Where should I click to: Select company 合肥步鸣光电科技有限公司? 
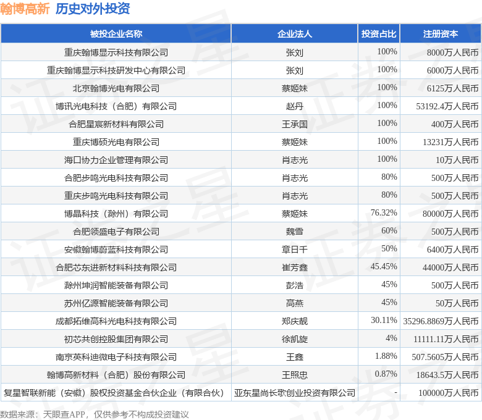116,178
